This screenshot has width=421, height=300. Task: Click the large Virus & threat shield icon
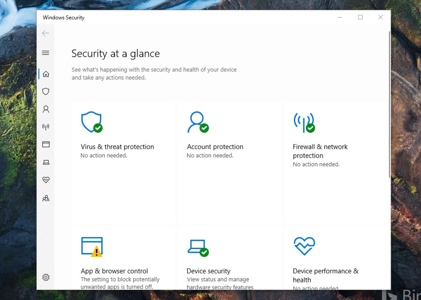92,122
